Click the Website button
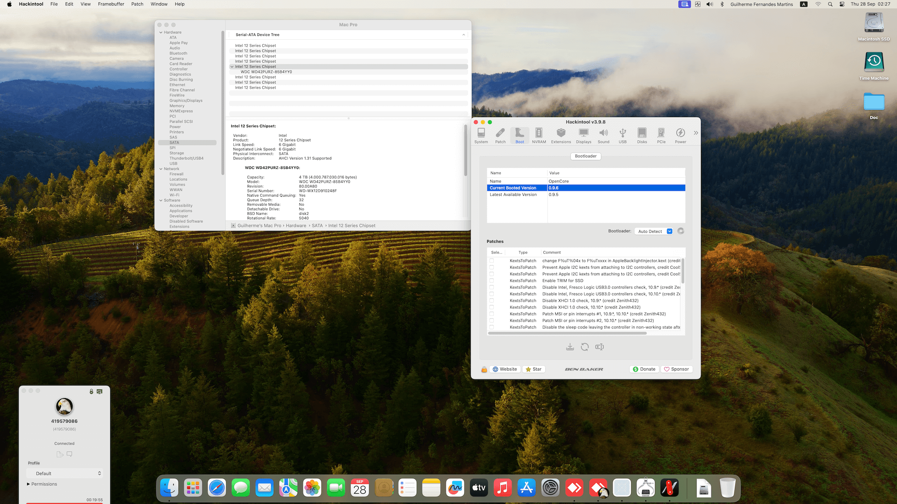This screenshot has width=897, height=504. 505,369
